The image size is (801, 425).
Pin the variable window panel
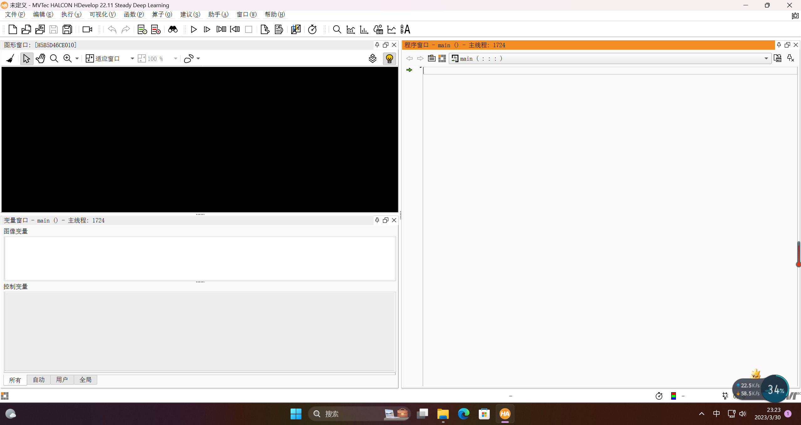(x=377, y=220)
